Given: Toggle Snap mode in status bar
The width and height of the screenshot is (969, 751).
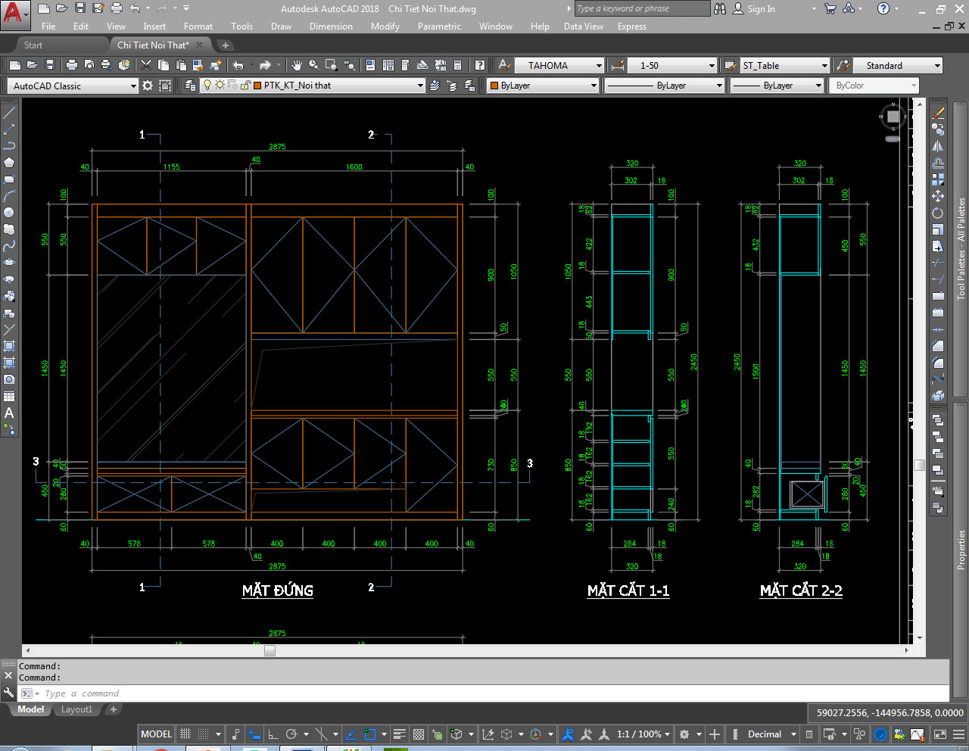Looking at the screenshot, I should (x=203, y=734).
